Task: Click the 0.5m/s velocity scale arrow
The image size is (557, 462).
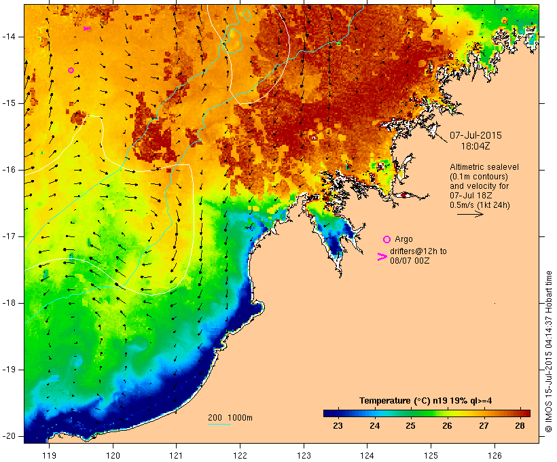Action: tap(470, 214)
